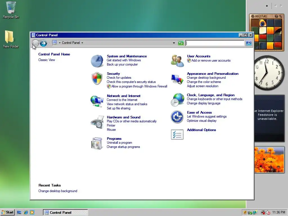This screenshot has height=216, width=288.
Task: Click the Control Panel icon in address bar
Action: (55, 43)
